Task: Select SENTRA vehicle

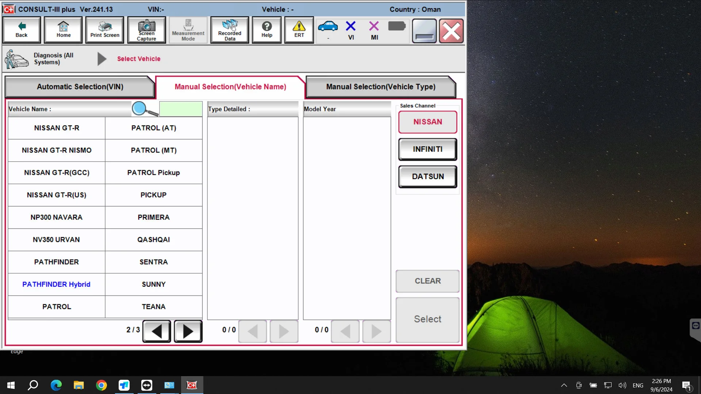Action: pyautogui.click(x=154, y=262)
